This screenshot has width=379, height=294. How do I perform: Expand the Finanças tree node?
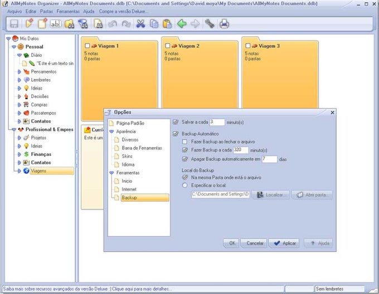[x=20, y=154]
